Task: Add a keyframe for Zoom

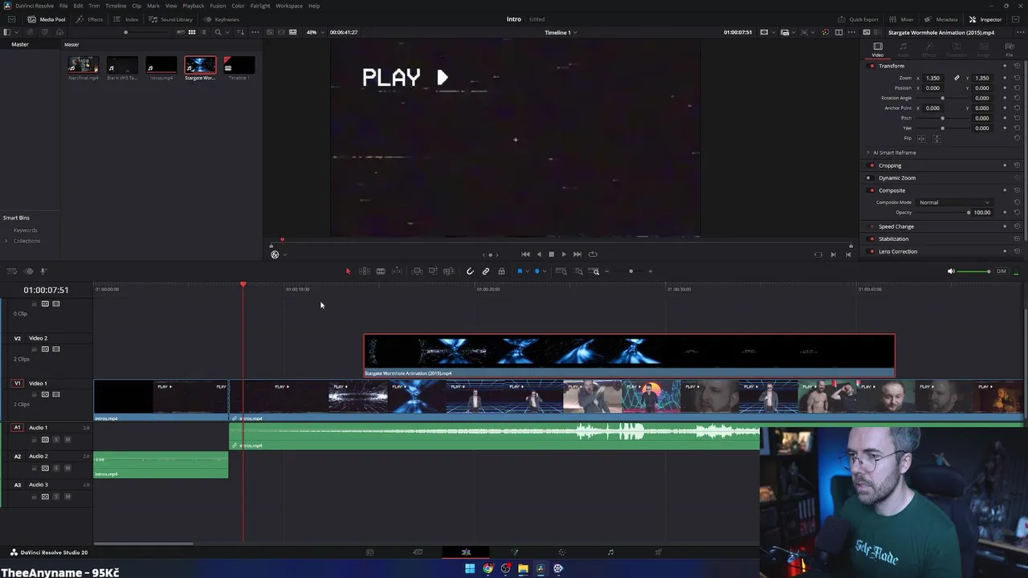Action: [1005, 78]
